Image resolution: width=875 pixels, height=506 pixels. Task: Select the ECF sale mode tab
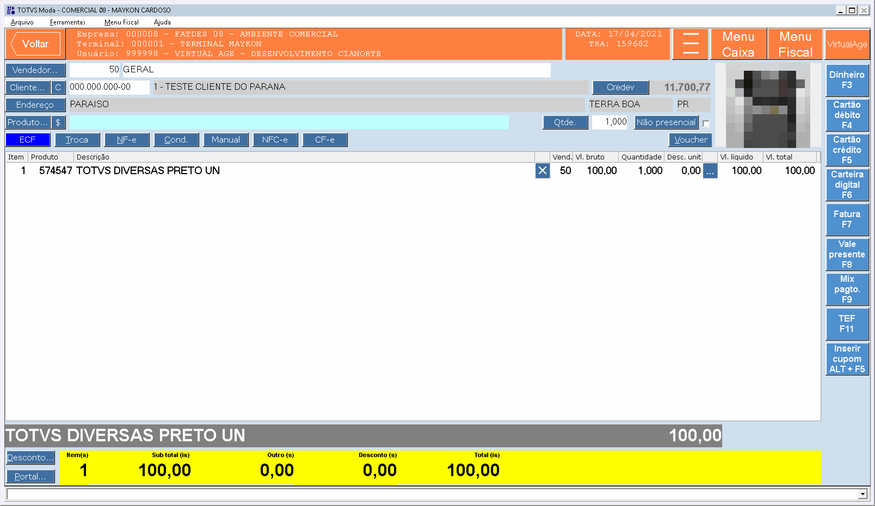pyautogui.click(x=28, y=140)
